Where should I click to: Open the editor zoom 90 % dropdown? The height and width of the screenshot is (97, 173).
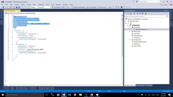(10, 85)
